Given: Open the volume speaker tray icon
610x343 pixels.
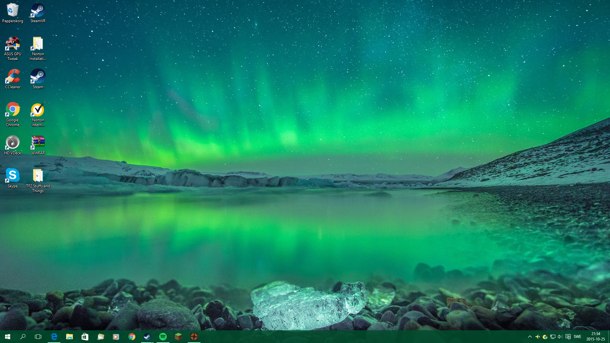Looking at the screenshot, I should [x=560, y=337].
